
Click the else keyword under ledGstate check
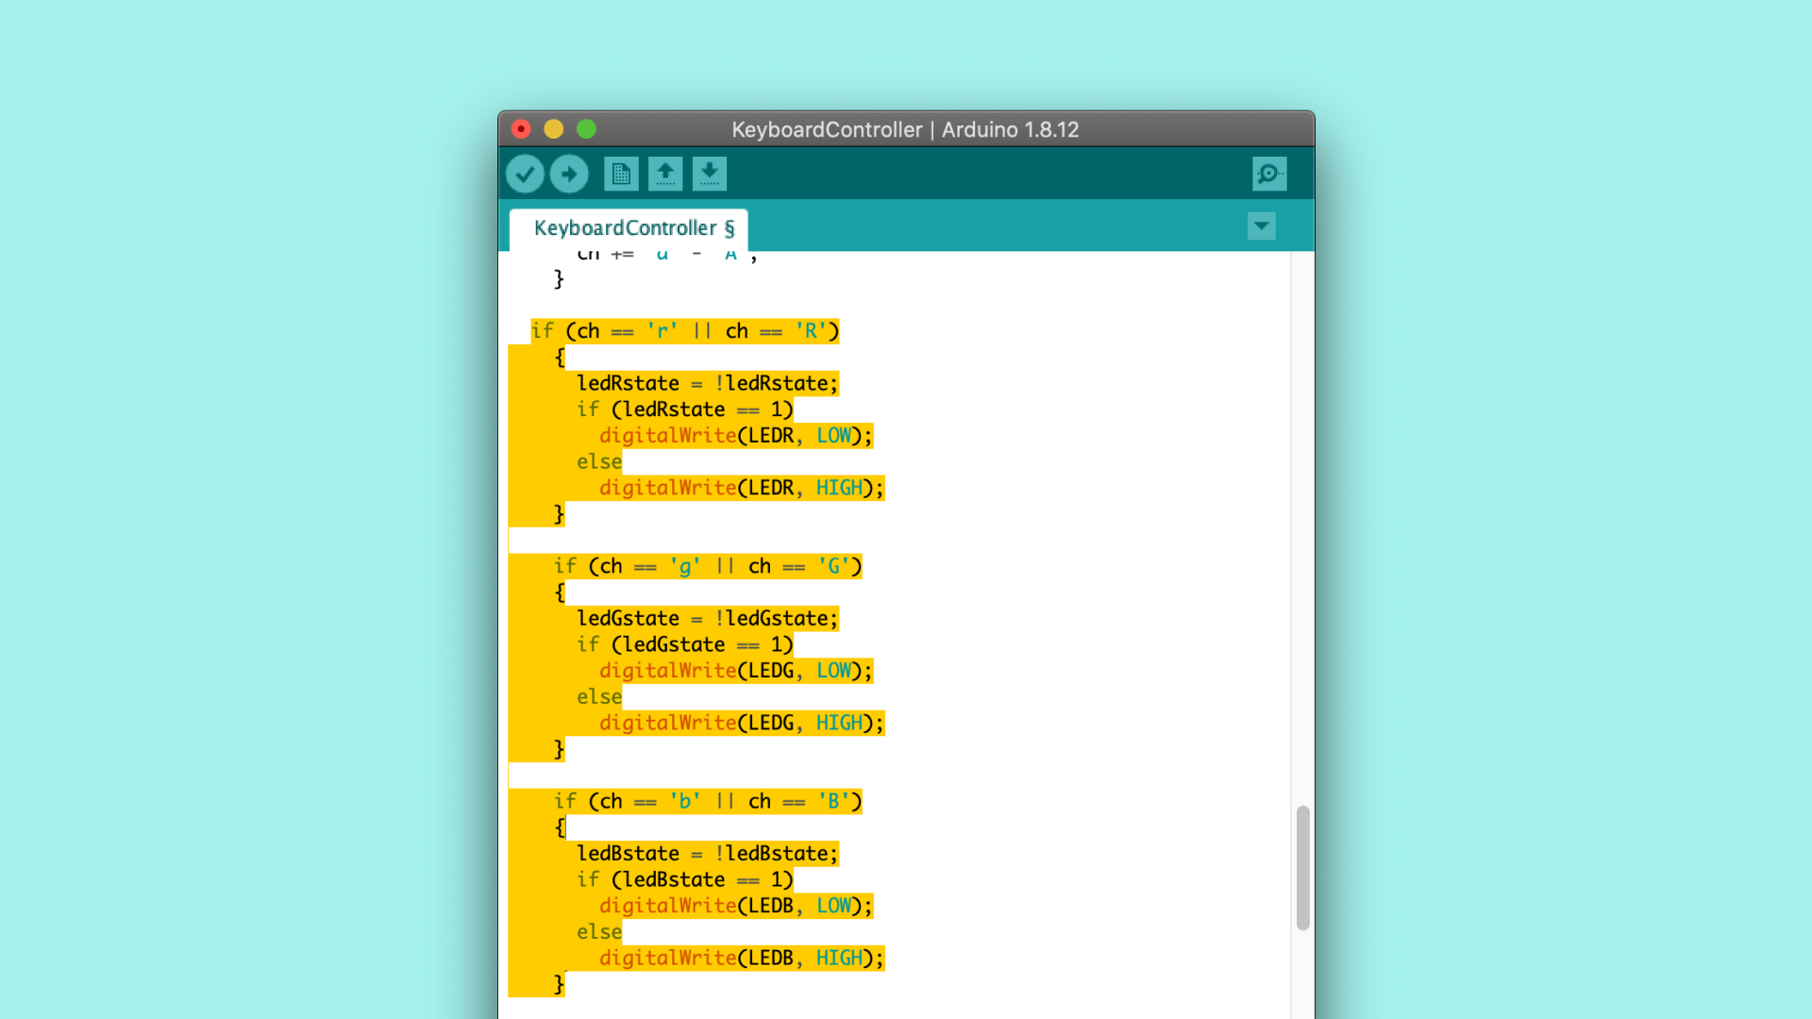point(599,697)
